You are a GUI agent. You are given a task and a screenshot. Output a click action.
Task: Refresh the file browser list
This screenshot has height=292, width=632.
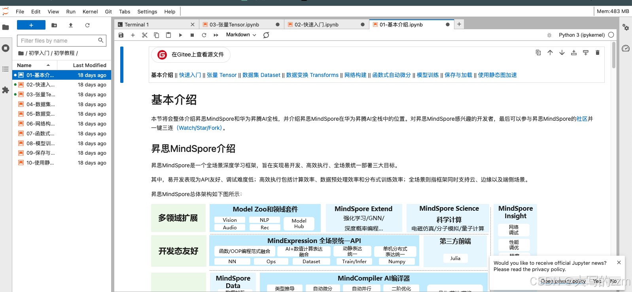(x=87, y=25)
